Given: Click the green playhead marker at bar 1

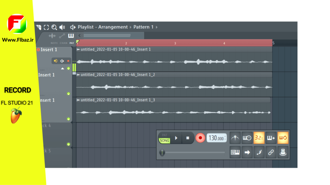Looking at the screenshot, I should [77, 42].
